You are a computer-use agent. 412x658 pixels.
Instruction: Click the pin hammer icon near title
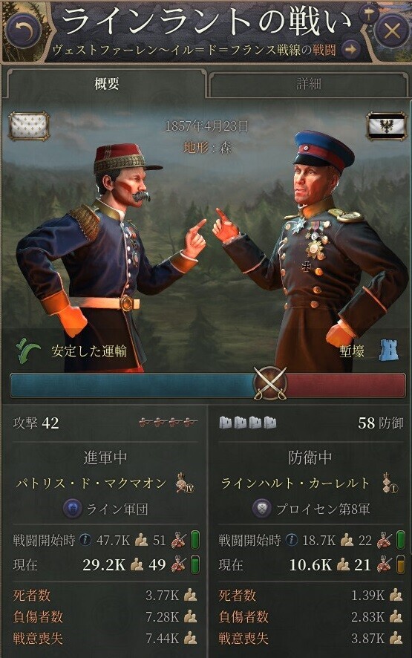[x=368, y=16]
